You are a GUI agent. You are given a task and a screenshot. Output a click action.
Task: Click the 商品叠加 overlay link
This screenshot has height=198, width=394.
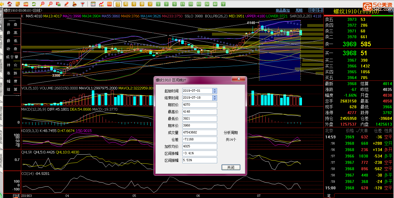coord(283,11)
